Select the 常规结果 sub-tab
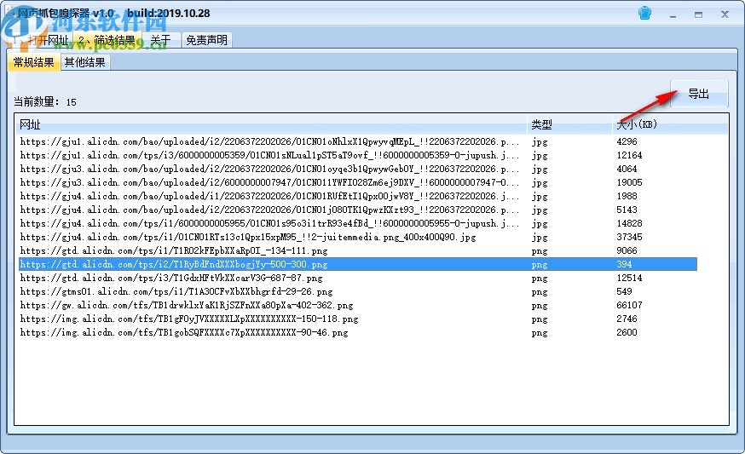Image resolution: width=745 pixels, height=454 pixels. click(x=34, y=63)
